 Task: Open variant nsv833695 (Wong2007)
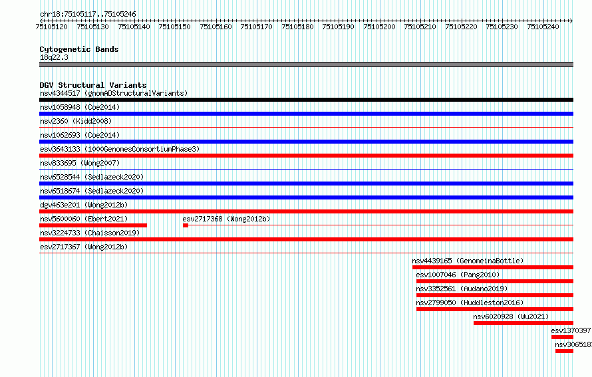click(80, 163)
